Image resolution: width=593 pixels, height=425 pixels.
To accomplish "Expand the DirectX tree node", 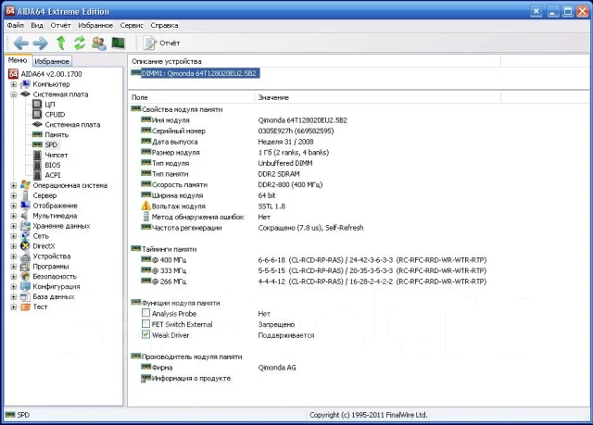I will [14, 246].
